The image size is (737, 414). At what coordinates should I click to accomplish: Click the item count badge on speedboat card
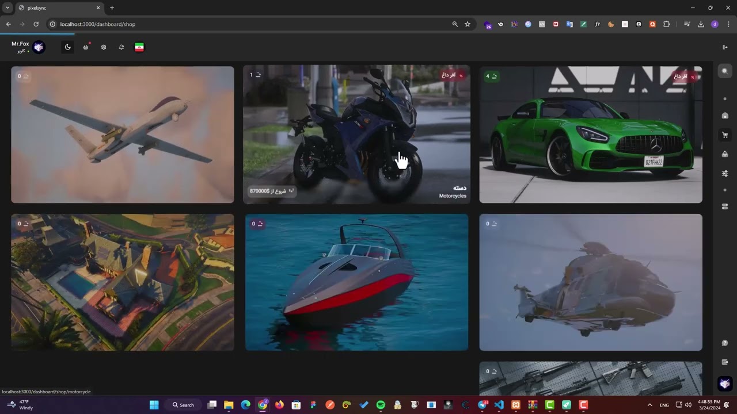pyautogui.click(x=257, y=224)
